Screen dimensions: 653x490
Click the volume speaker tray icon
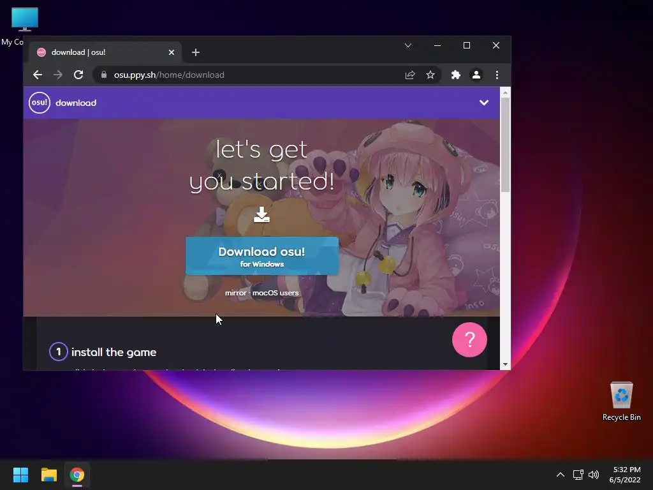[x=594, y=475]
